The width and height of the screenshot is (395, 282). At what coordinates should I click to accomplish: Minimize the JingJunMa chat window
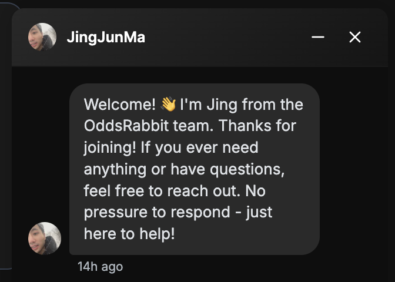[x=318, y=38]
